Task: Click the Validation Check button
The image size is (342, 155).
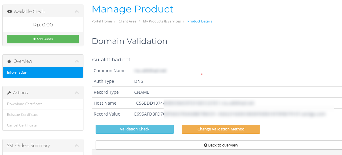Action: pyautogui.click(x=135, y=129)
